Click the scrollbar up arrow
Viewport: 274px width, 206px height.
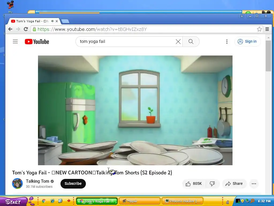point(268,38)
